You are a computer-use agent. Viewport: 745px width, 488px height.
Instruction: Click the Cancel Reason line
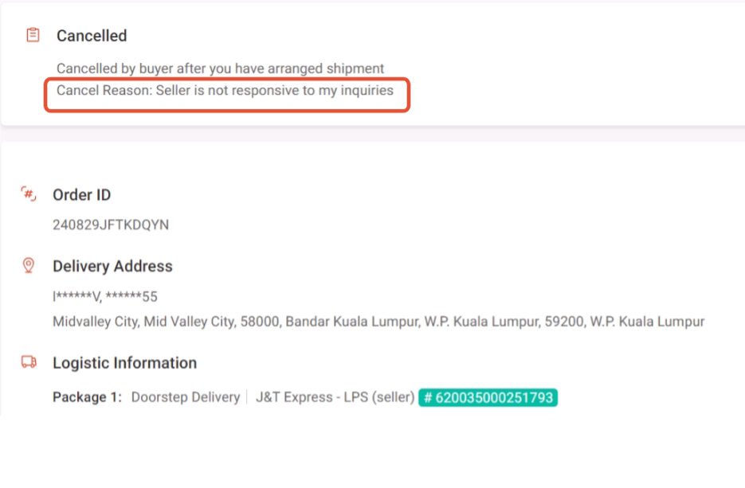point(225,91)
